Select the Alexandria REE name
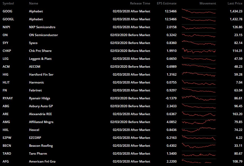This screenshot has height=166, width=244. pos(40,114)
